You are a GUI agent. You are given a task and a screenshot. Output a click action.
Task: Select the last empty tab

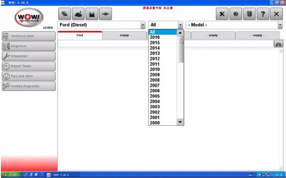[257, 35]
